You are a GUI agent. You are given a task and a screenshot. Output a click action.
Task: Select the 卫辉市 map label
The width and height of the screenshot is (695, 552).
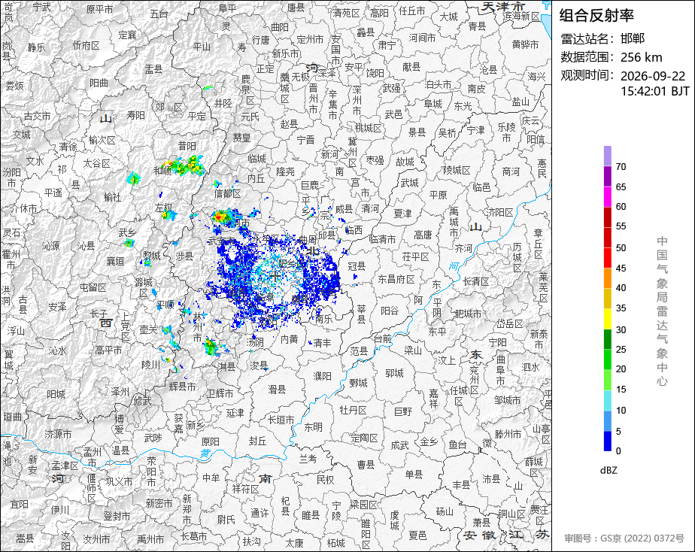pyautogui.click(x=220, y=393)
